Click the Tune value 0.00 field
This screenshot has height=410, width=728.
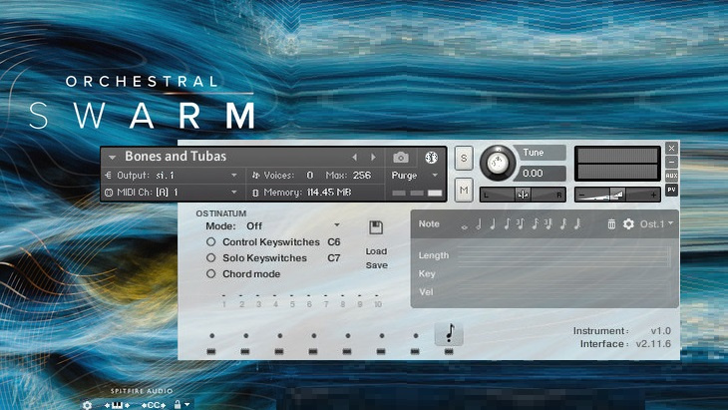click(538, 174)
